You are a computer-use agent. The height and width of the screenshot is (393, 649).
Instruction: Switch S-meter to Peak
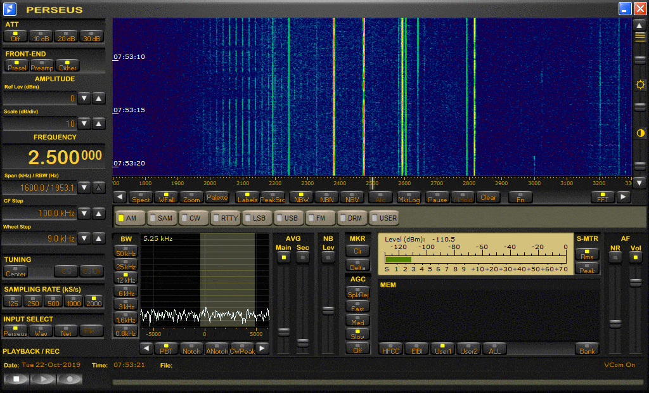coord(587,268)
